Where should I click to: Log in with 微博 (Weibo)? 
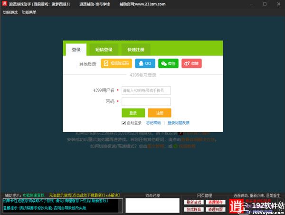click(x=191, y=63)
